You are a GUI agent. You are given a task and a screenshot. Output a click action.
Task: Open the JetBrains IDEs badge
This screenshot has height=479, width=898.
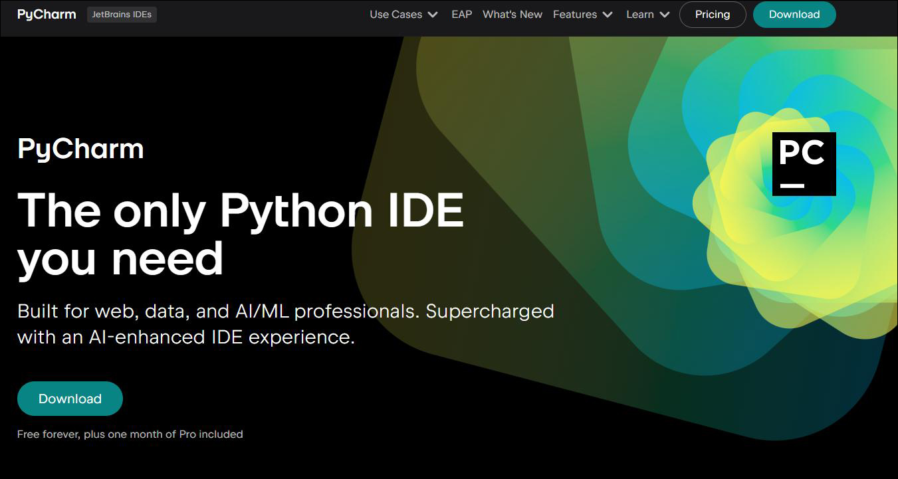(x=122, y=15)
